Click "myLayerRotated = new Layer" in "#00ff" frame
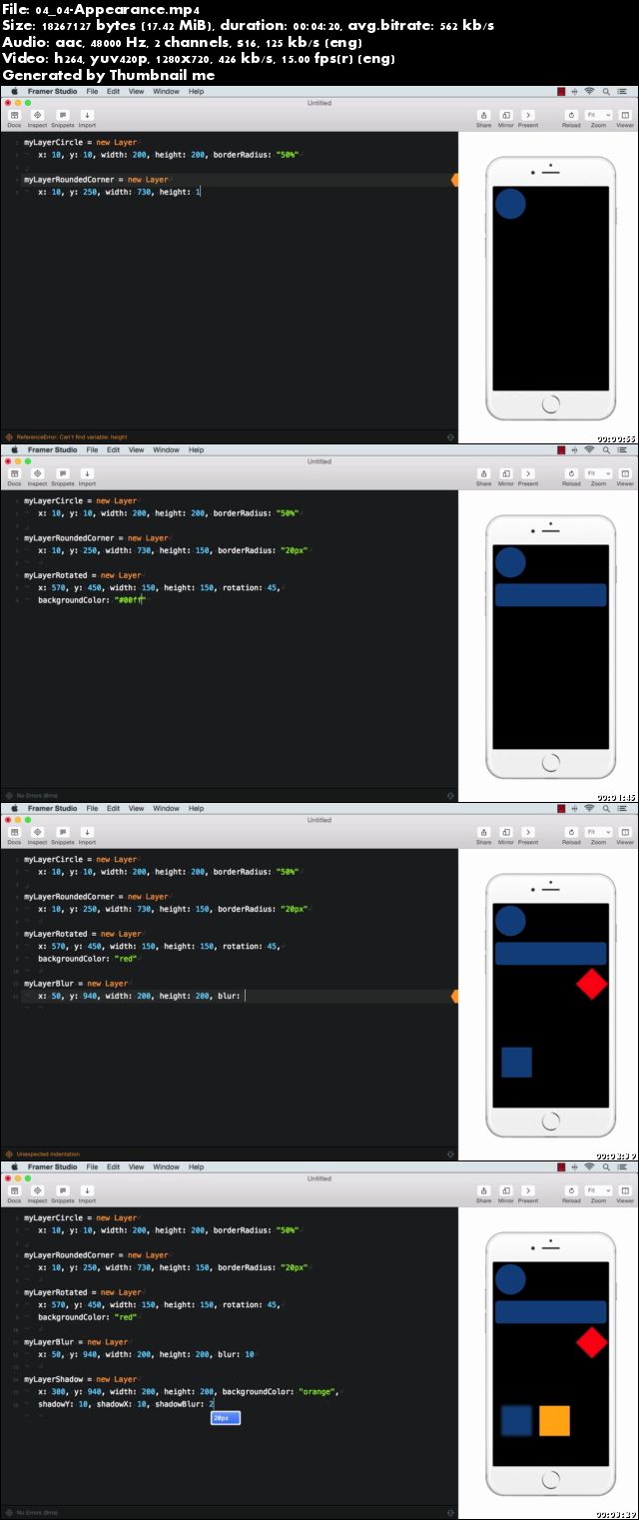The image size is (639, 1520). tap(83, 575)
